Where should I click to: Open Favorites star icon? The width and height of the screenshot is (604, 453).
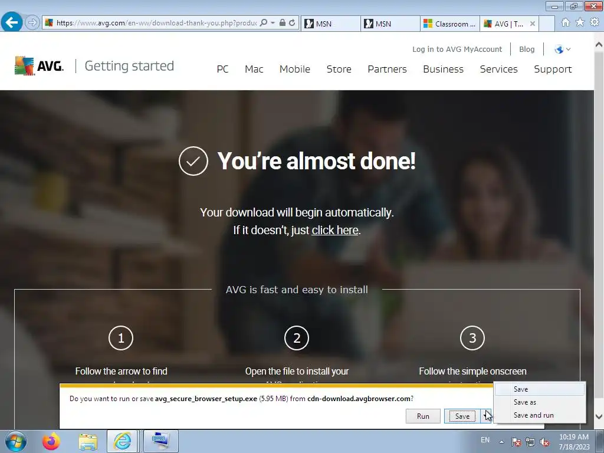(x=580, y=22)
